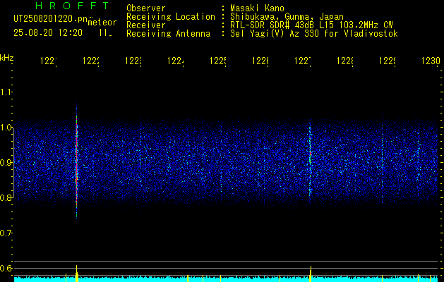Click the Observer label

click(x=146, y=8)
